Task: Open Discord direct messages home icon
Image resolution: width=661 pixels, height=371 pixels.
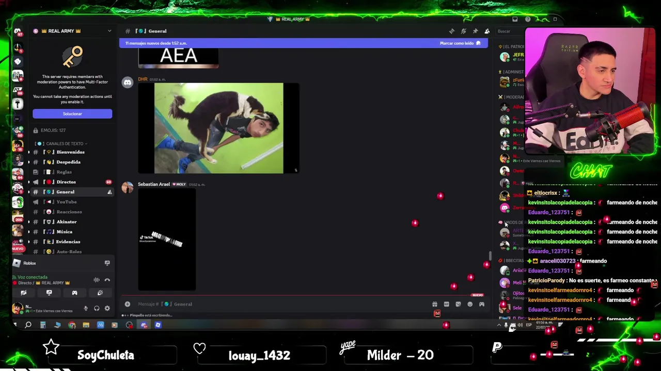Action: click(18, 31)
